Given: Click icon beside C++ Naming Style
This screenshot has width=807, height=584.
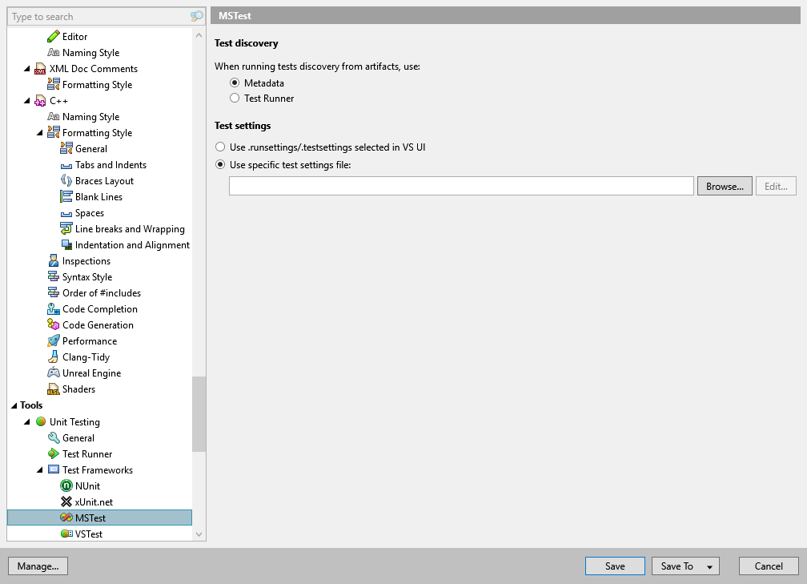Looking at the screenshot, I should point(54,117).
